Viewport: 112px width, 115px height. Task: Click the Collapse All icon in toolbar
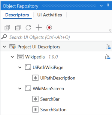click(18, 27)
